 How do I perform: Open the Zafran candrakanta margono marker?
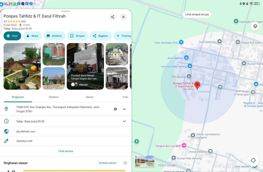[193, 135]
